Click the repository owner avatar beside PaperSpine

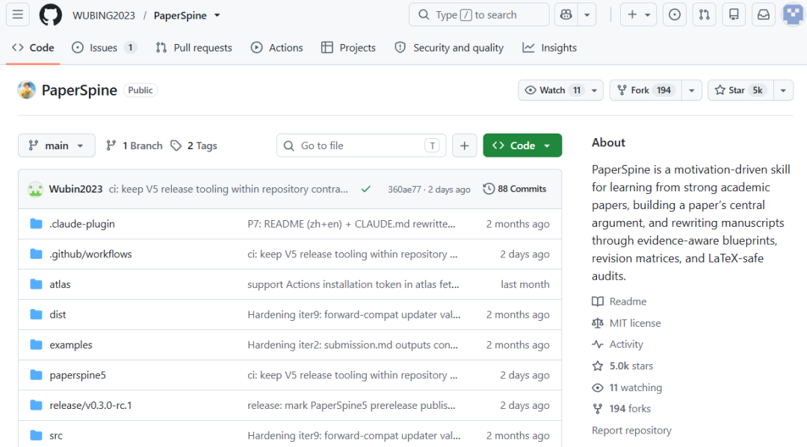point(27,90)
